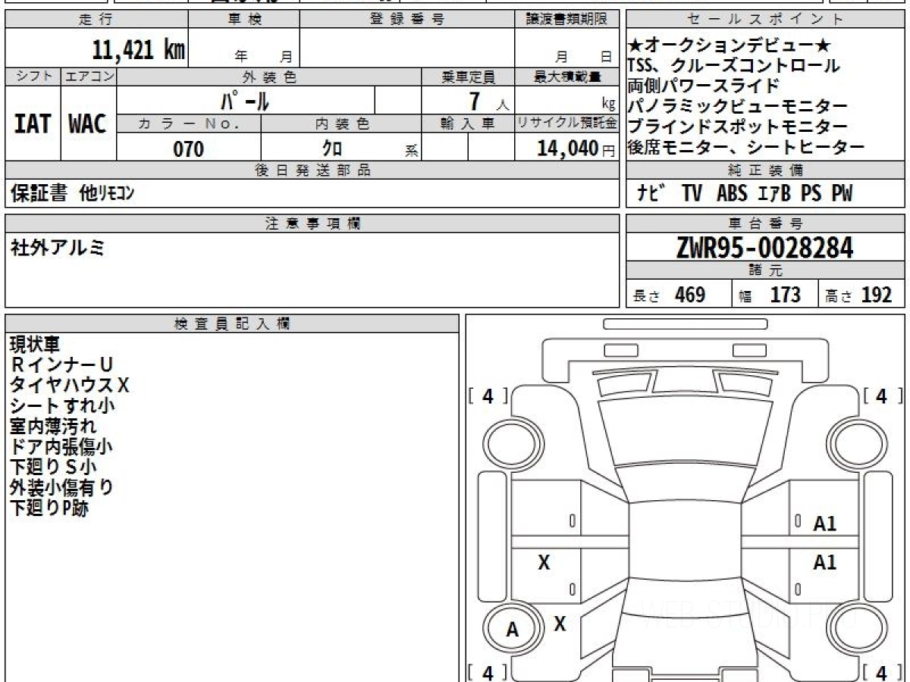This screenshot has height=682, width=910.
Task: Select the 現状車 inspector note
Action: click(34, 345)
